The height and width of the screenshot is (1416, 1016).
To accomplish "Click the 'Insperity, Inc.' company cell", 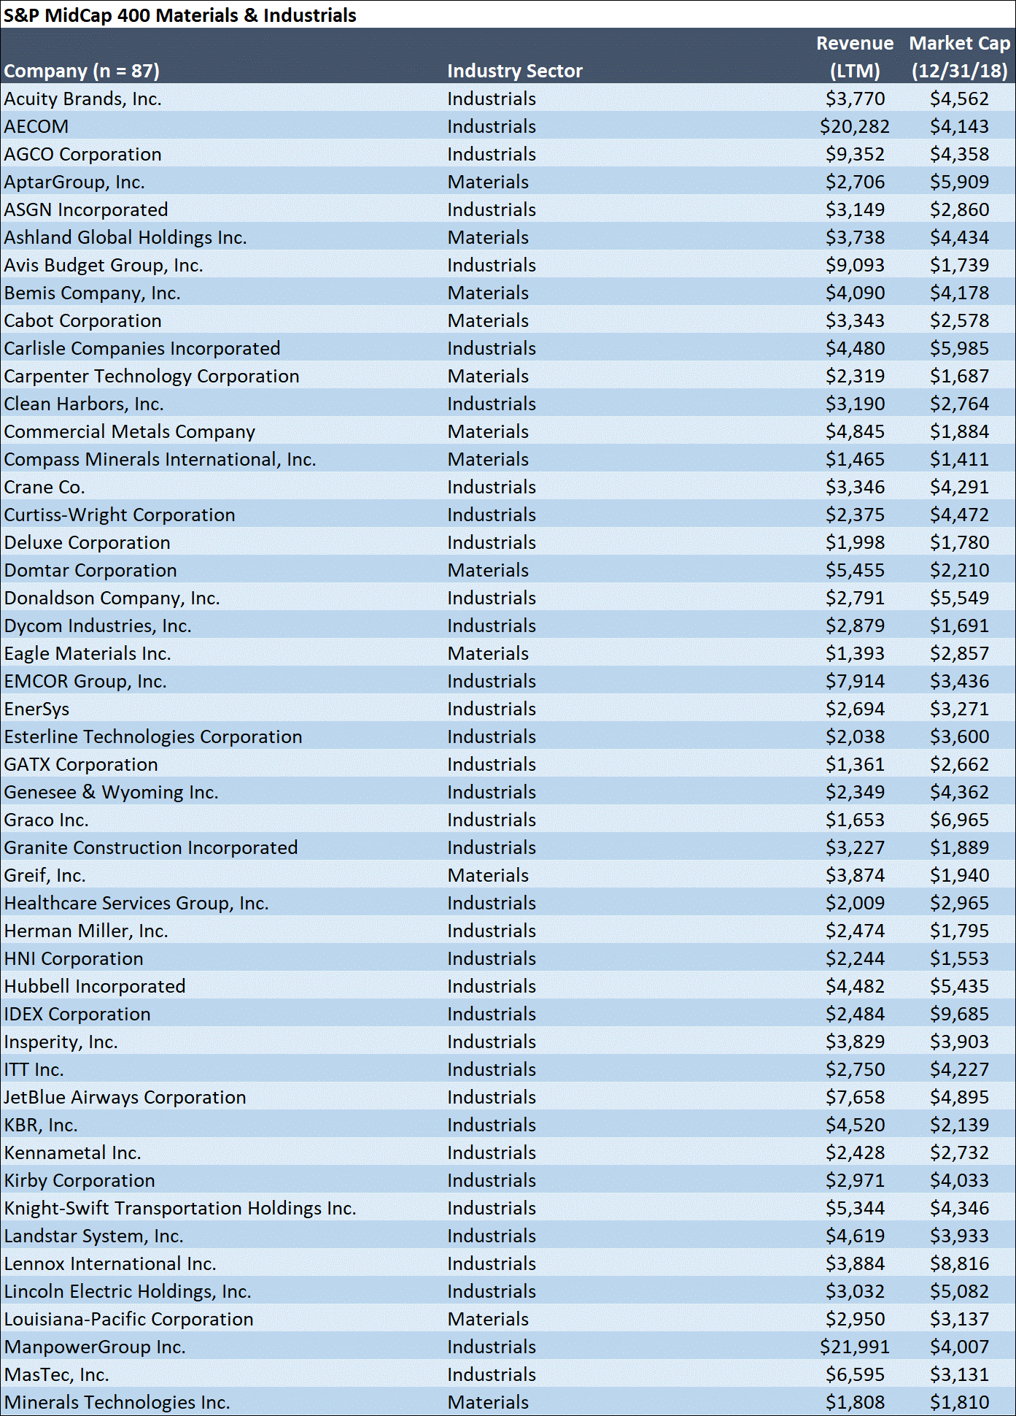I will pos(61,1042).
